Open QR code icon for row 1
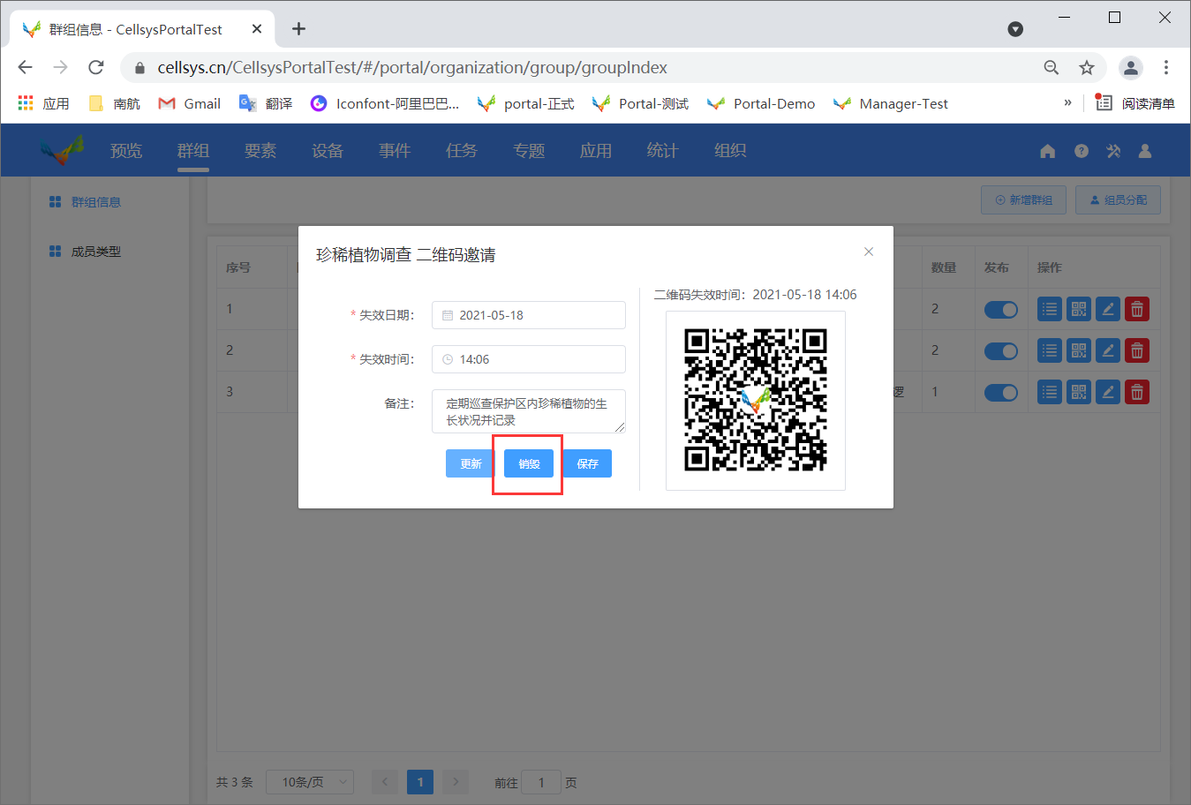1191x805 pixels. (1079, 309)
